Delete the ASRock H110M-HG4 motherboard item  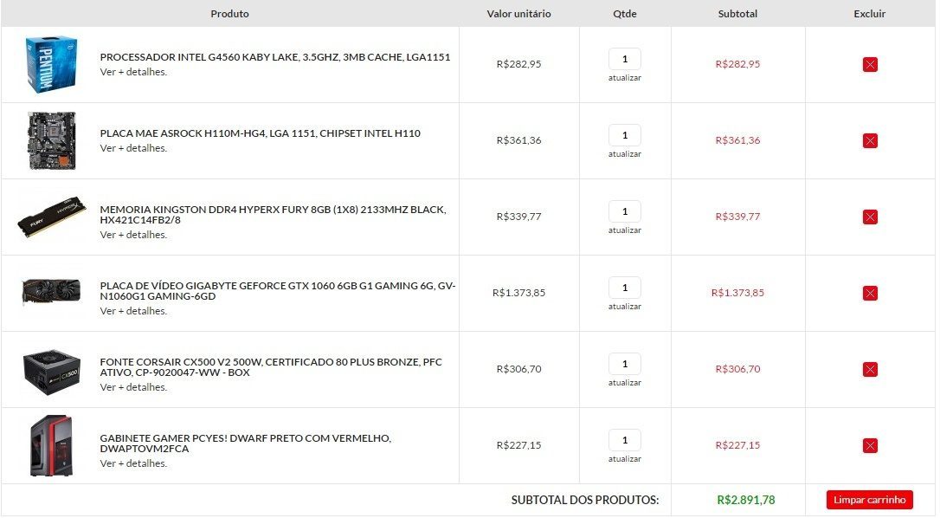(x=870, y=140)
